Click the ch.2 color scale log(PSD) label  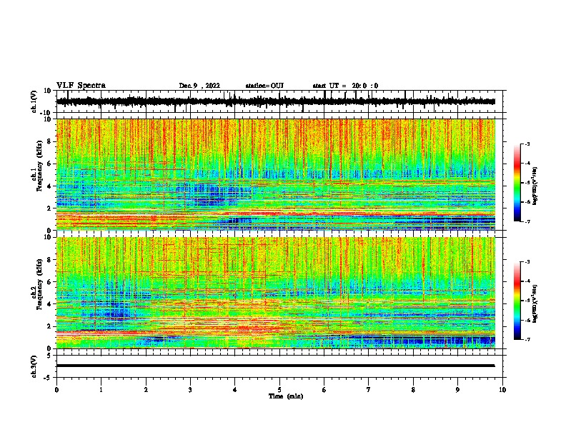pyautogui.click(x=535, y=304)
